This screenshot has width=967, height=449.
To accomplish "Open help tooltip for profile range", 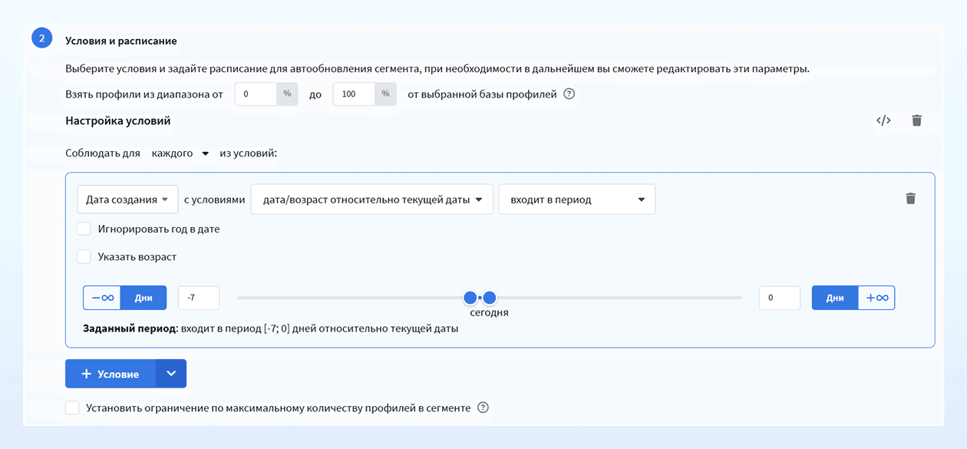I will click(569, 94).
